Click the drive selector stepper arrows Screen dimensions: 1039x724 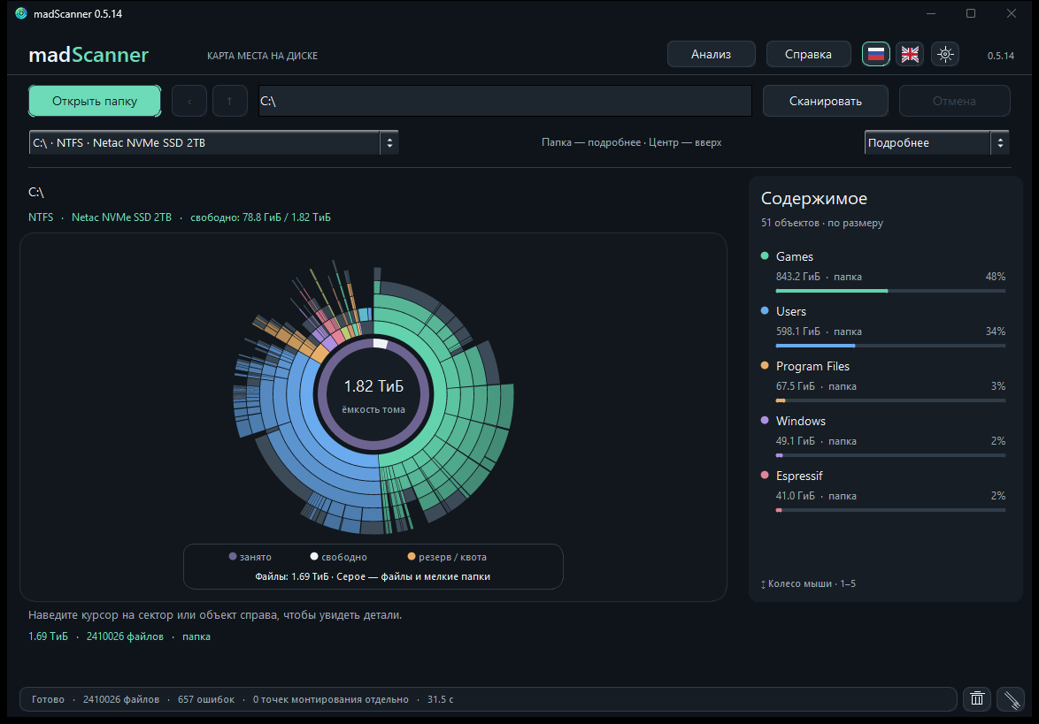pyautogui.click(x=389, y=142)
